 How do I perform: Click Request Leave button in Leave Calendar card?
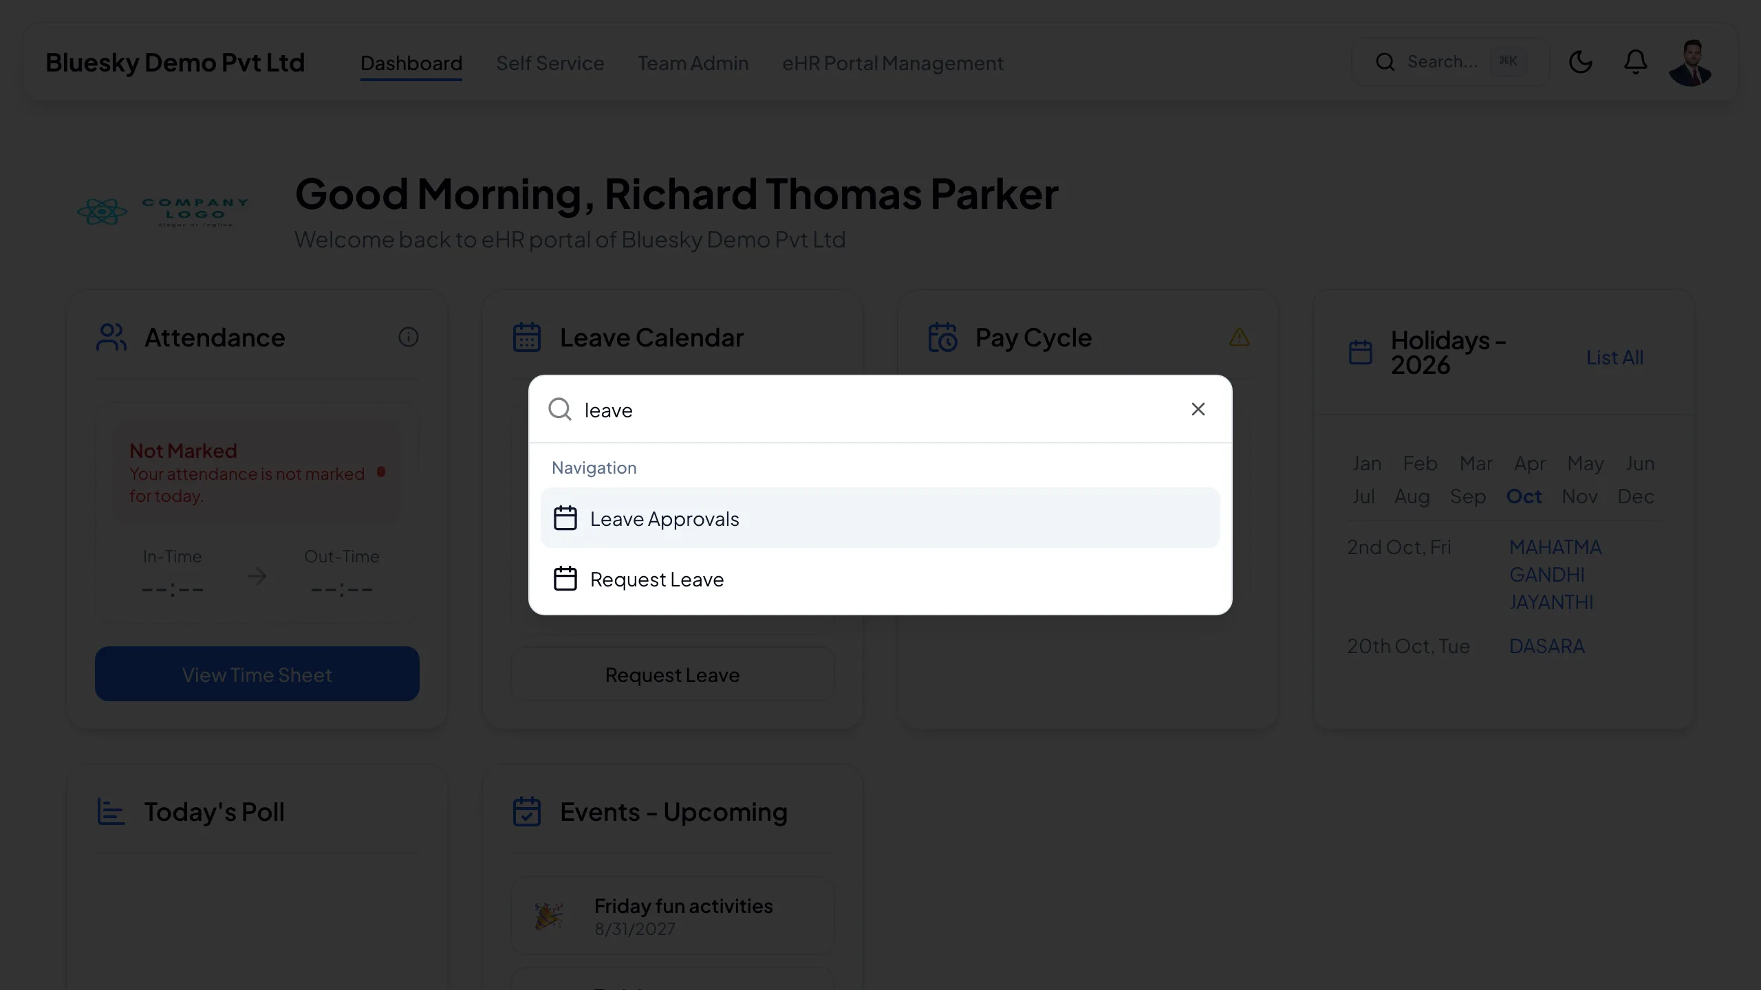click(673, 675)
